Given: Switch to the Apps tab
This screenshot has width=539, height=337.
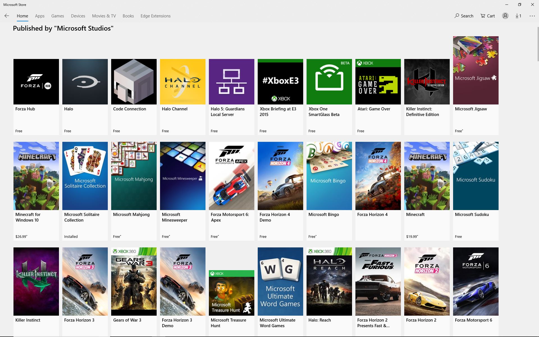Looking at the screenshot, I should [x=40, y=16].
